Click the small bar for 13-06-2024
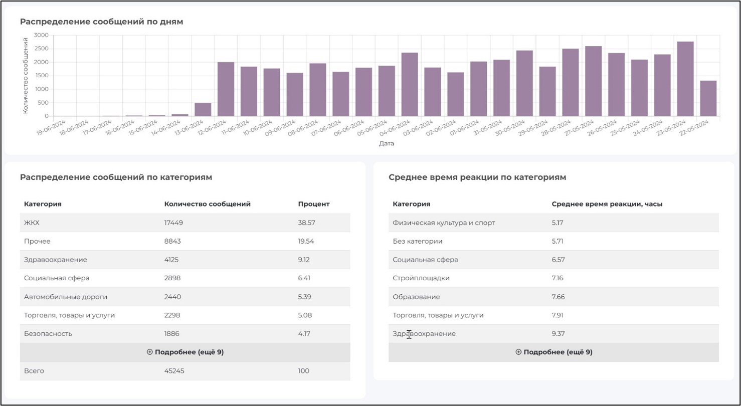The width and height of the screenshot is (741, 406). click(x=203, y=110)
